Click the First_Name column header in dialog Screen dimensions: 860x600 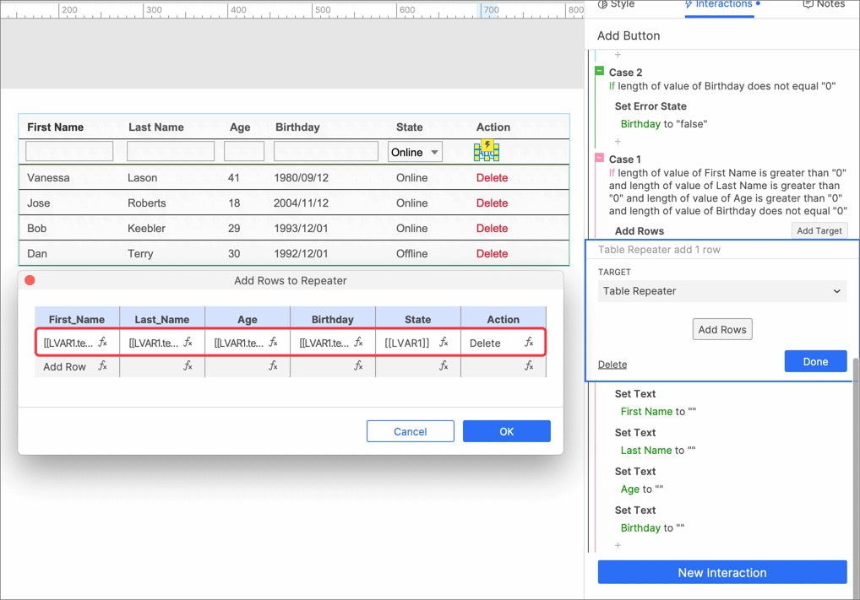(x=77, y=319)
